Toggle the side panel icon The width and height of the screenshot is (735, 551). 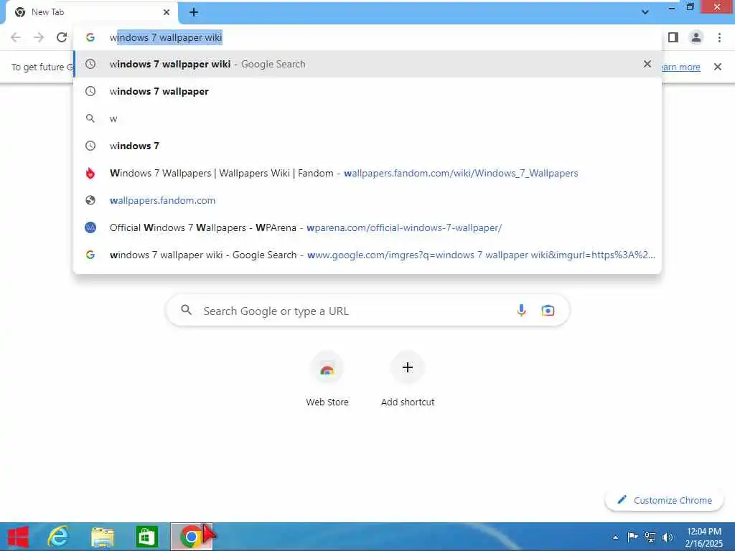click(x=673, y=37)
